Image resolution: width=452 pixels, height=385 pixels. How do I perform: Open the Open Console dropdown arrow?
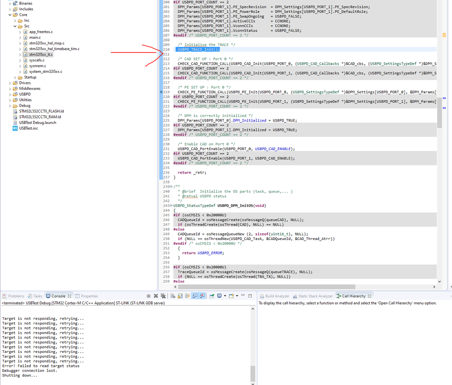(x=237, y=296)
